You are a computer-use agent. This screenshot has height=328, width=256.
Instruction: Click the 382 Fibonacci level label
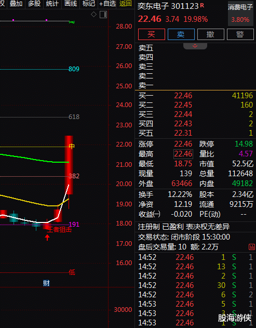click(74, 176)
